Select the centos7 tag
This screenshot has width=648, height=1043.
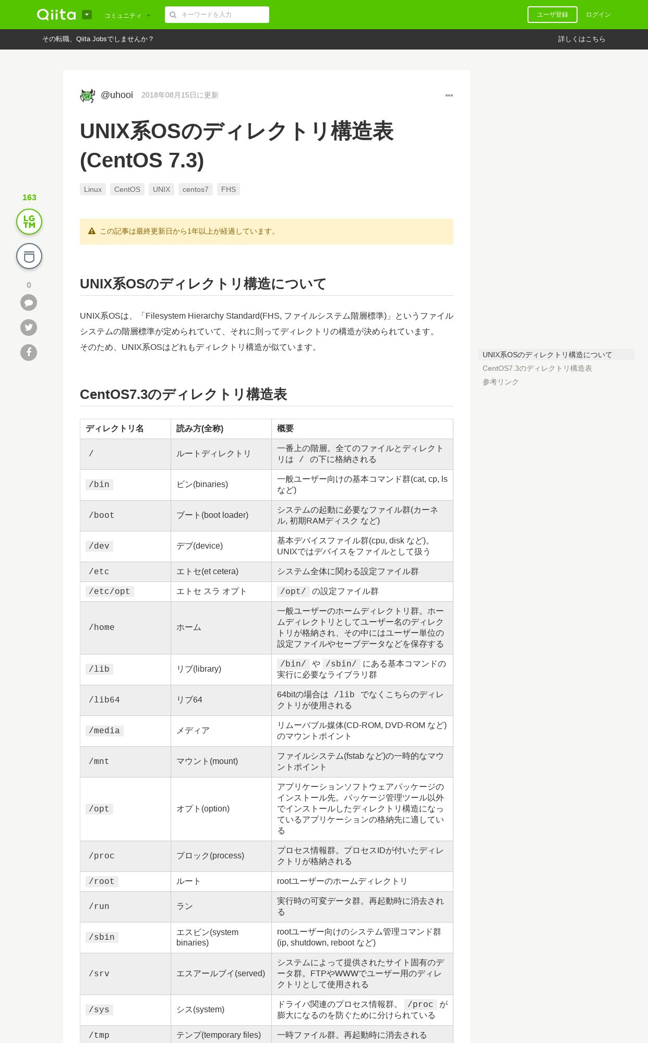coord(196,189)
